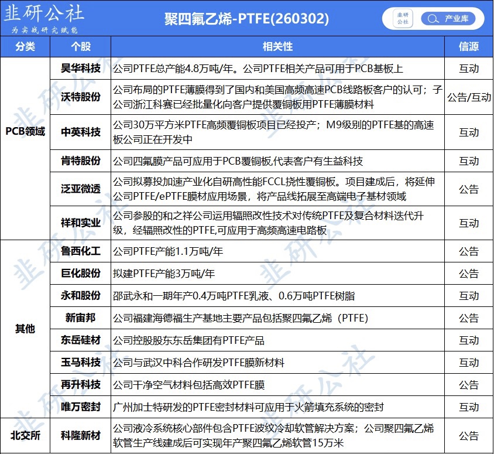Click the small square 韭研公社 badge icon
This screenshot has height=454, width=494.
pyautogui.click(x=403, y=19)
